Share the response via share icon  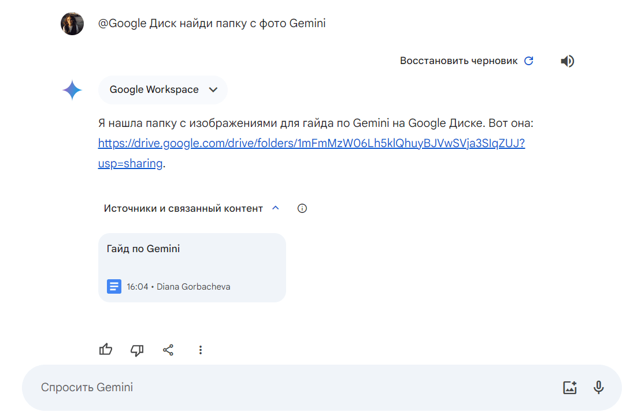tap(168, 350)
